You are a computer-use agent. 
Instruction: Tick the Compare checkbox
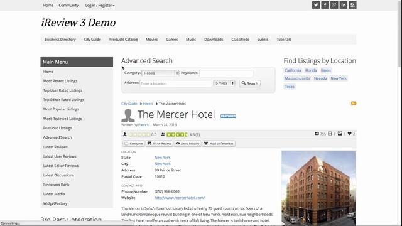126,144
